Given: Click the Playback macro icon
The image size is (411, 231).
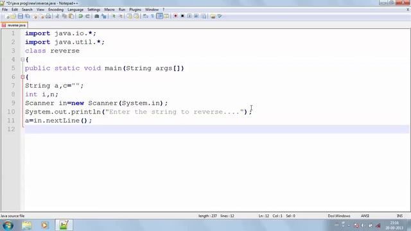Looking at the screenshot, I should click(189, 16).
